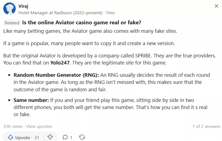Open Viraj's profile picture

(10, 8)
